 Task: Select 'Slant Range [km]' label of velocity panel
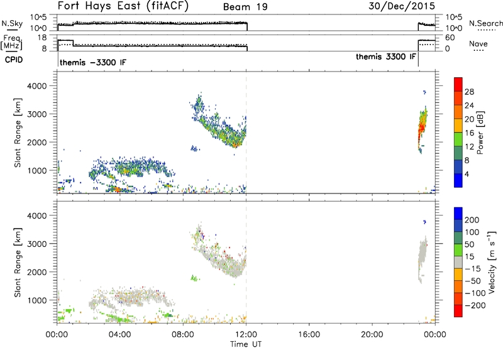[x=18, y=262]
